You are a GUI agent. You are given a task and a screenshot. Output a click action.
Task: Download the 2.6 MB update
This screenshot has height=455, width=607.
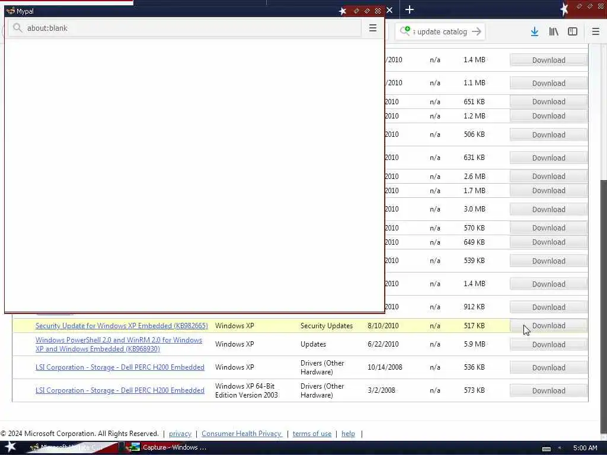click(548, 176)
